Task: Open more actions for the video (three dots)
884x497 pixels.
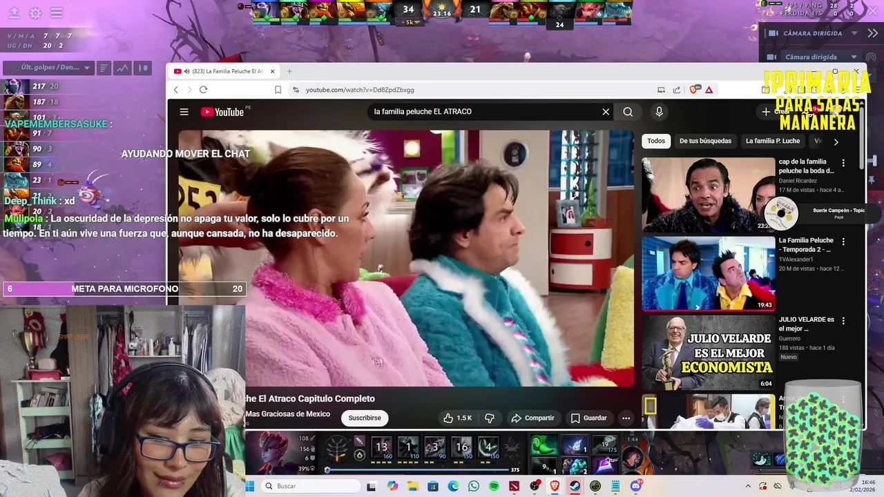Action: 626,418
